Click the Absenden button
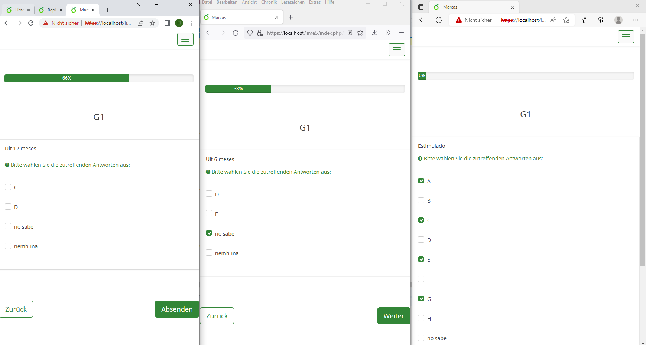This screenshot has width=646, height=345. (177, 309)
